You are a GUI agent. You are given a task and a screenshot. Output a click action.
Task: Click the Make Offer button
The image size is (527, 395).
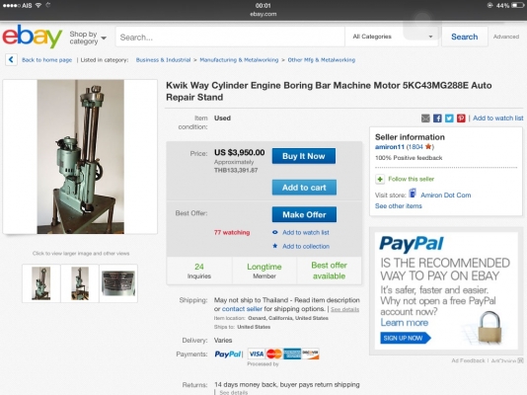(304, 214)
